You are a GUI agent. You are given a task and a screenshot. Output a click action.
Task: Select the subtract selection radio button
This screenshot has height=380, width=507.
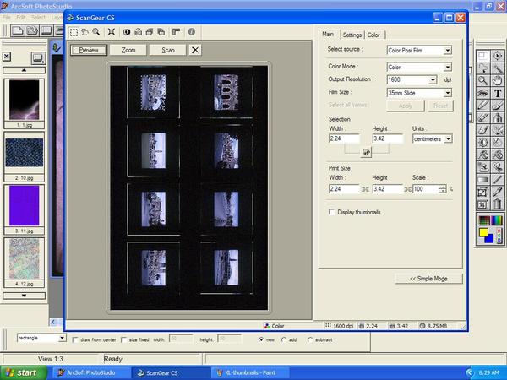(310, 339)
